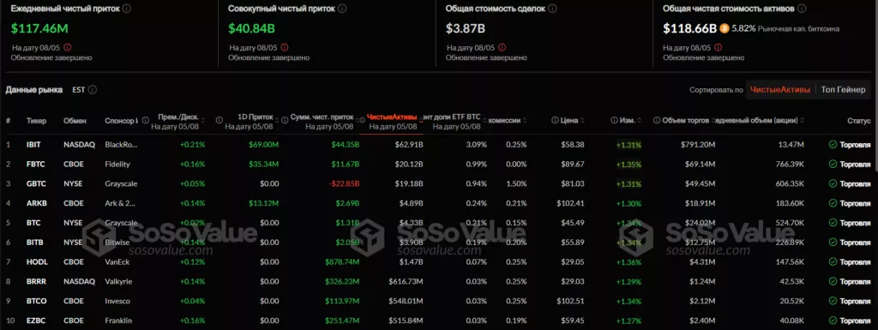
Task: Click VanEck sponsor cell
Action: [117, 261]
